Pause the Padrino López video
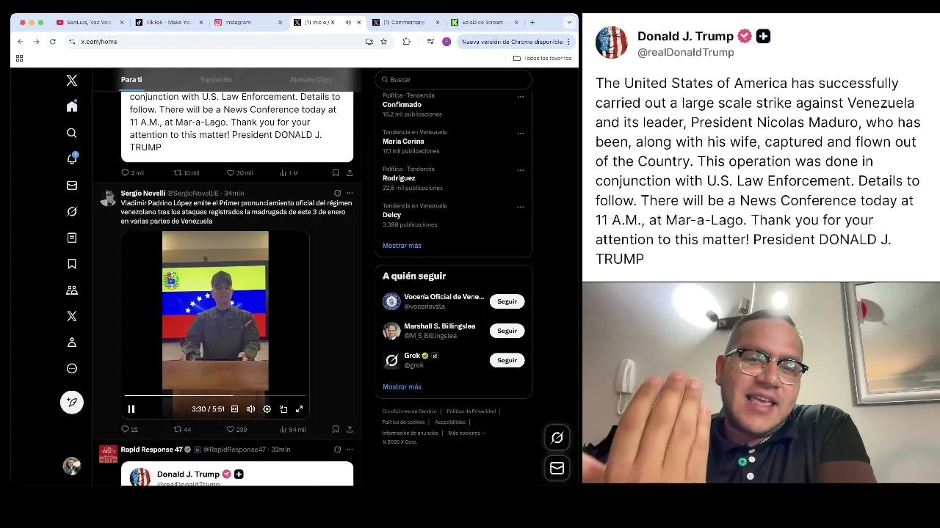The width and height of the screenshot is (940, 528). click(131, 409)
